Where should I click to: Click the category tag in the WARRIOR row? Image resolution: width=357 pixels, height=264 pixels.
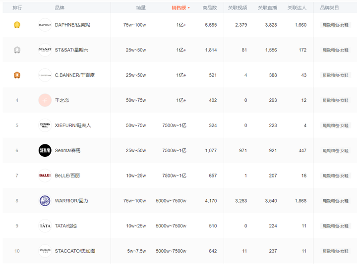click(x=336, y=201)
